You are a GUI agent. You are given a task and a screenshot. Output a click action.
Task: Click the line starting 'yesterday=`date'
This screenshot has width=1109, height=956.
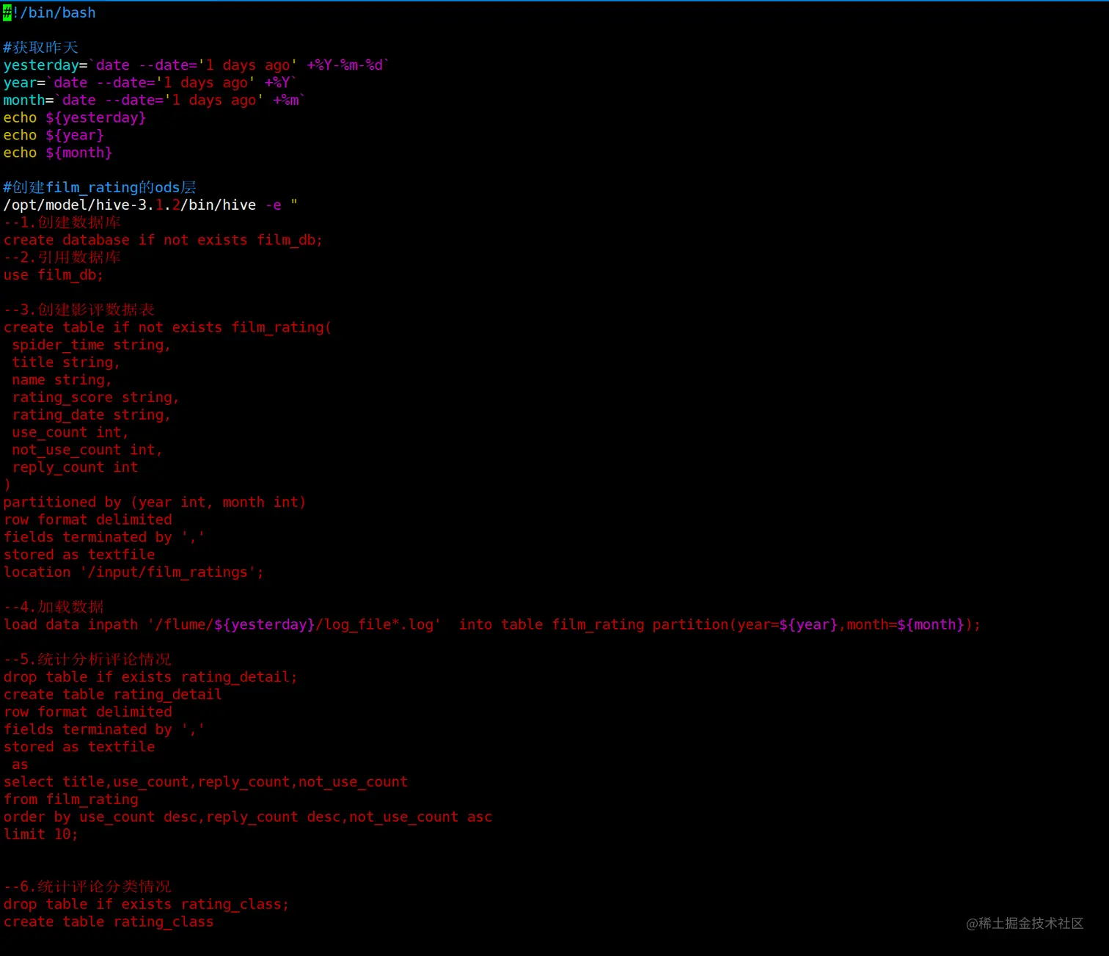[x=196, y=65]
